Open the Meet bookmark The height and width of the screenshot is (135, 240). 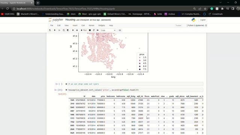(90, 14)
